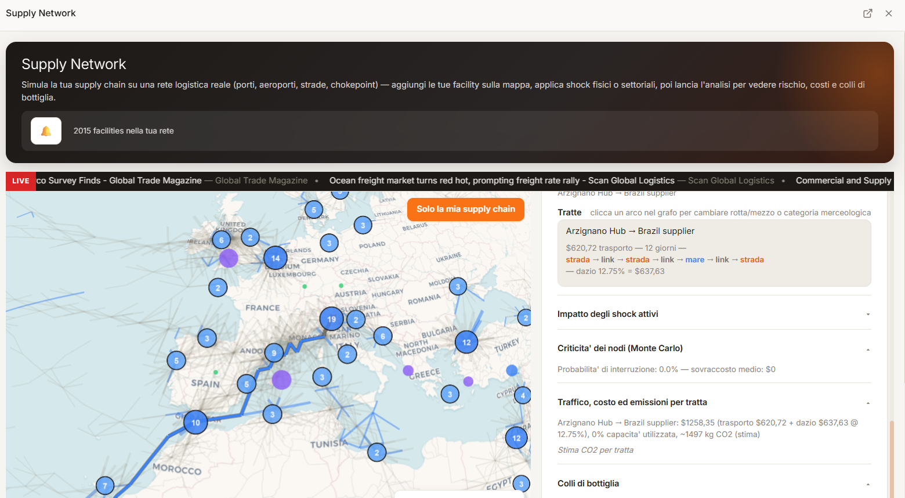The width and height of the screenshot is (905, 498).
Task: Open the 6 cluster marker over Ireland
Action: pos(221,240)
